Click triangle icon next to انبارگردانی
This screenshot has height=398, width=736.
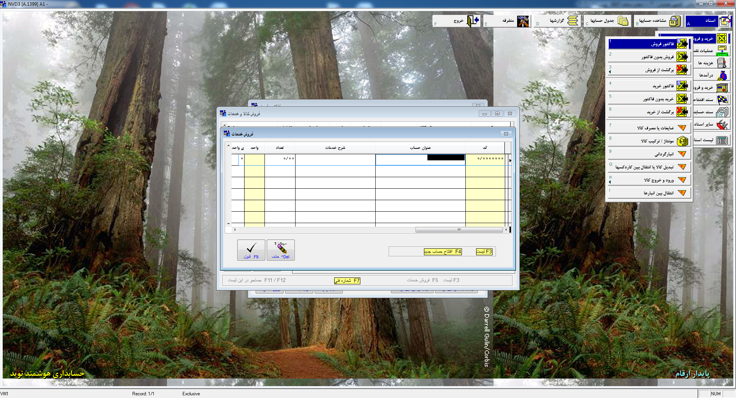tap(682, 154)
